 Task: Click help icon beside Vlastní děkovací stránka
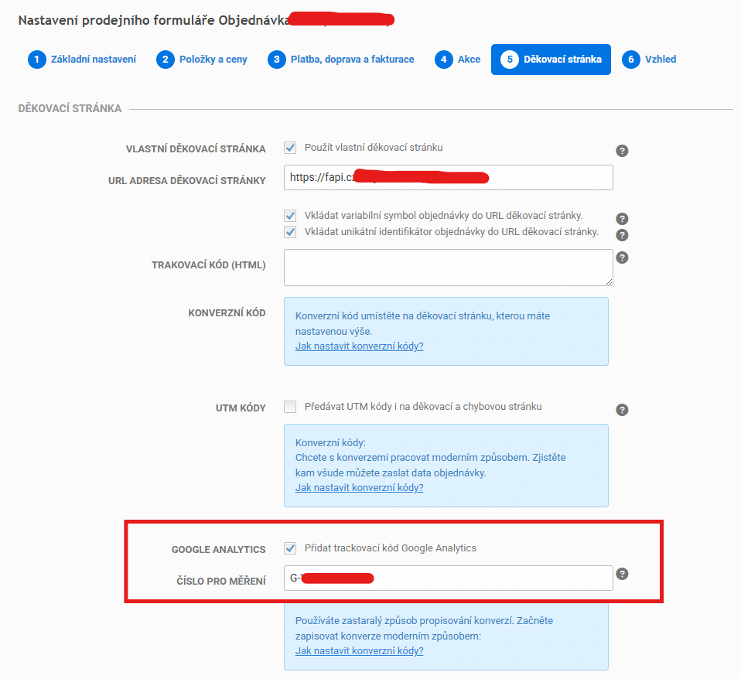click(x=621, y=152)
